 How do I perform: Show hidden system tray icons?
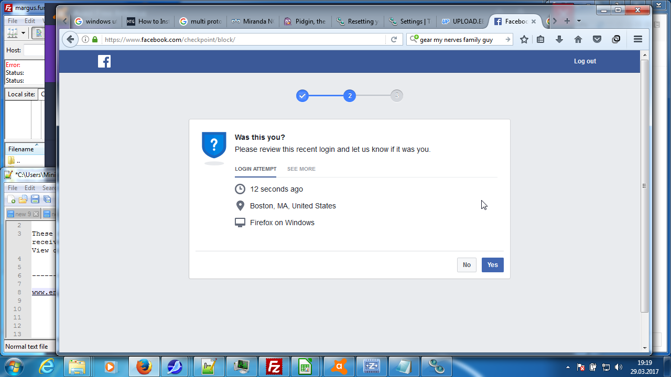568,367
